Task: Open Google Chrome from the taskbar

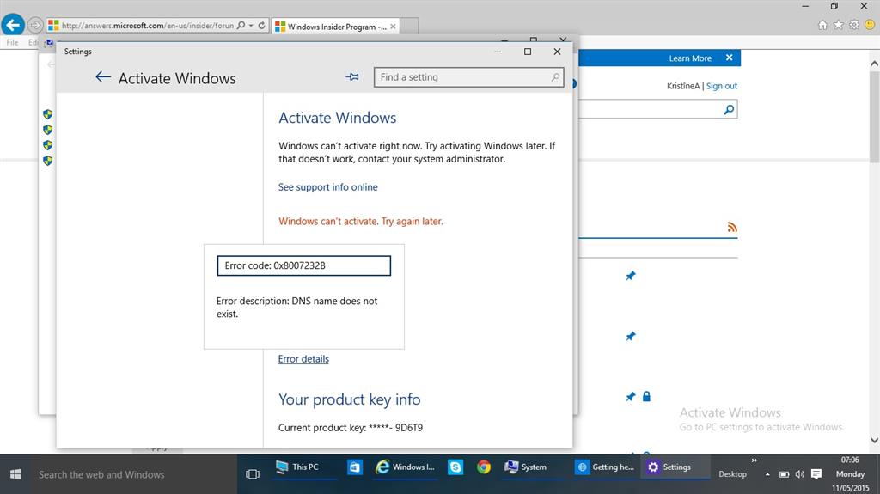Action: pos(484,467)
